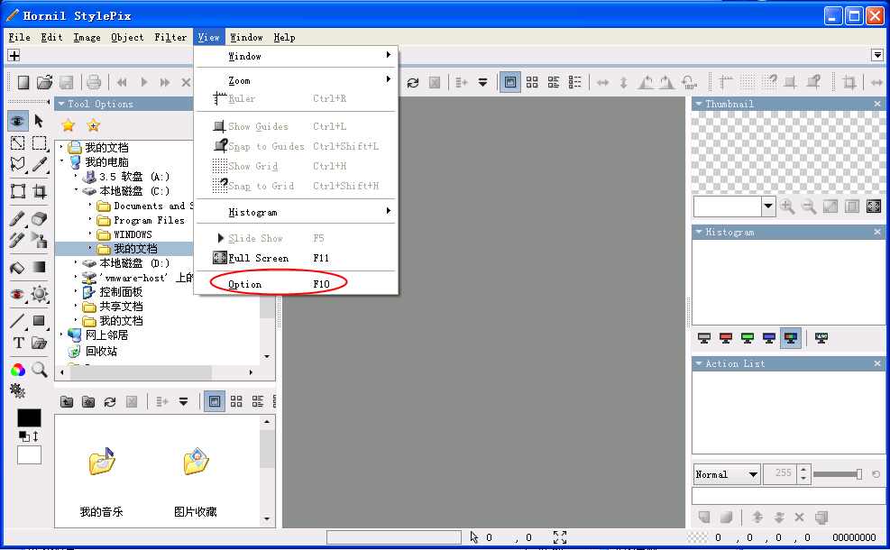
Task: Click the fullscreen icon in status bar
Action: point(560,537)
